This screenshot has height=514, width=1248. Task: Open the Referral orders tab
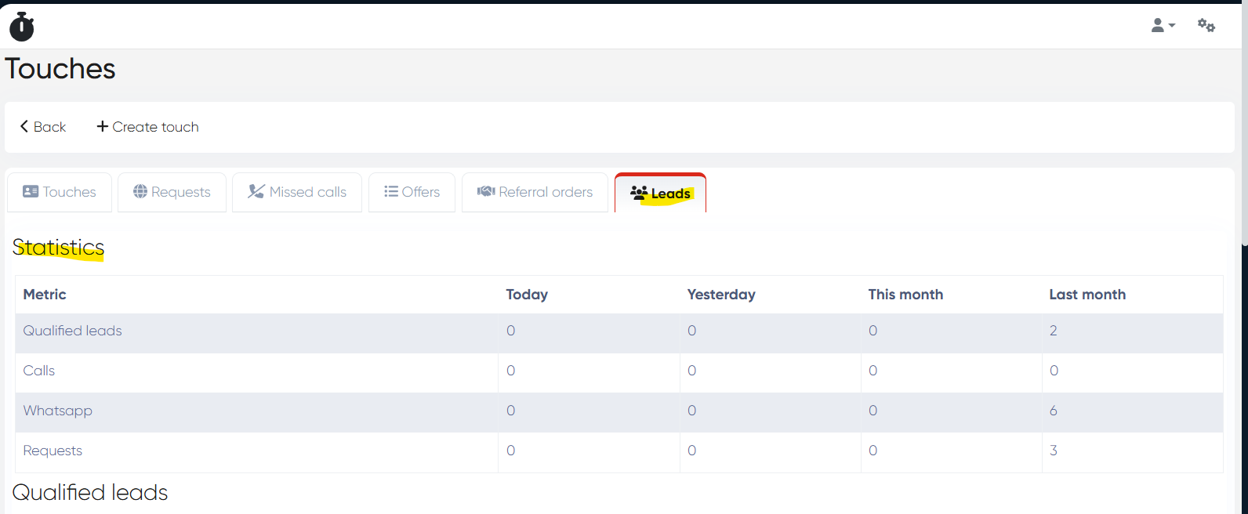[x=535, y=192]
